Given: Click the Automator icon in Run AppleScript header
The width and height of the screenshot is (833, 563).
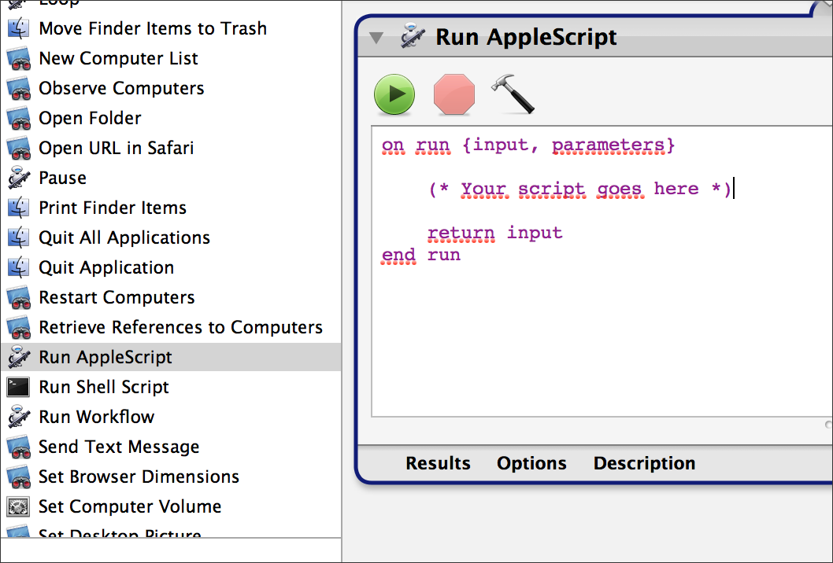Looking at the screenshot, I should point(413,36).
